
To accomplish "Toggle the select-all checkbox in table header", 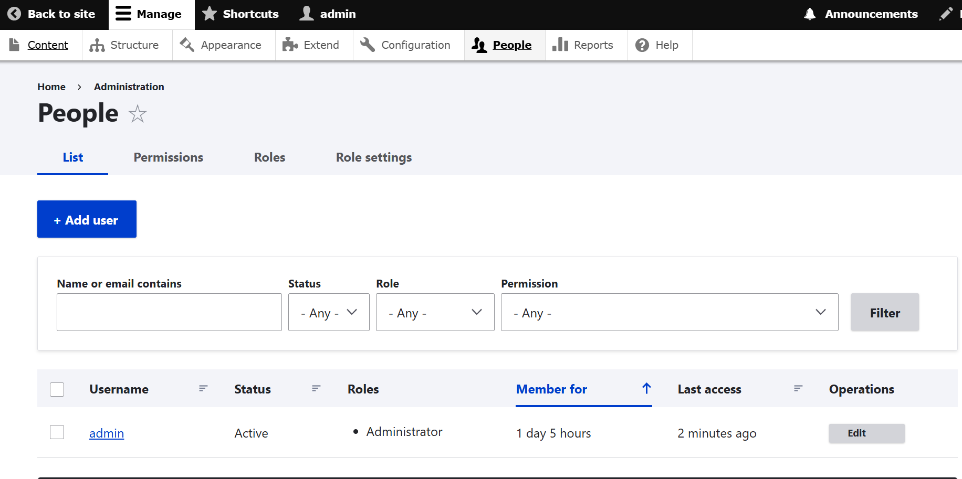I will point(57,389).
